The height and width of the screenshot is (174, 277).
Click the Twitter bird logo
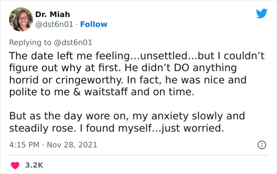(262, 14)
